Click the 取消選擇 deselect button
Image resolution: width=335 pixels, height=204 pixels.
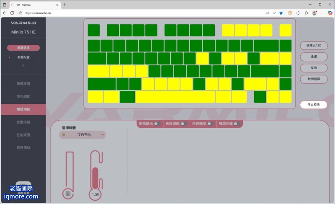pos(314,79)
